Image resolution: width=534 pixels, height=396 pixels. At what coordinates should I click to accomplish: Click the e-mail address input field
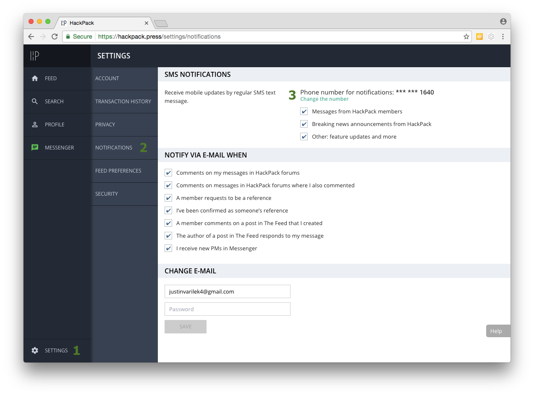click(228, 291)
